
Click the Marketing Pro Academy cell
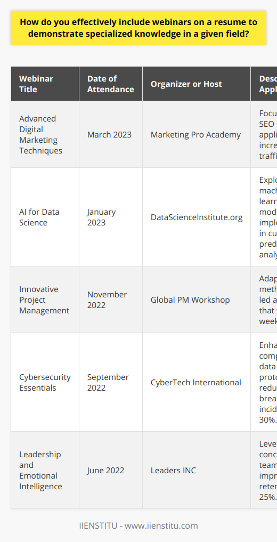pyautogui.click(x=196, y=134)
